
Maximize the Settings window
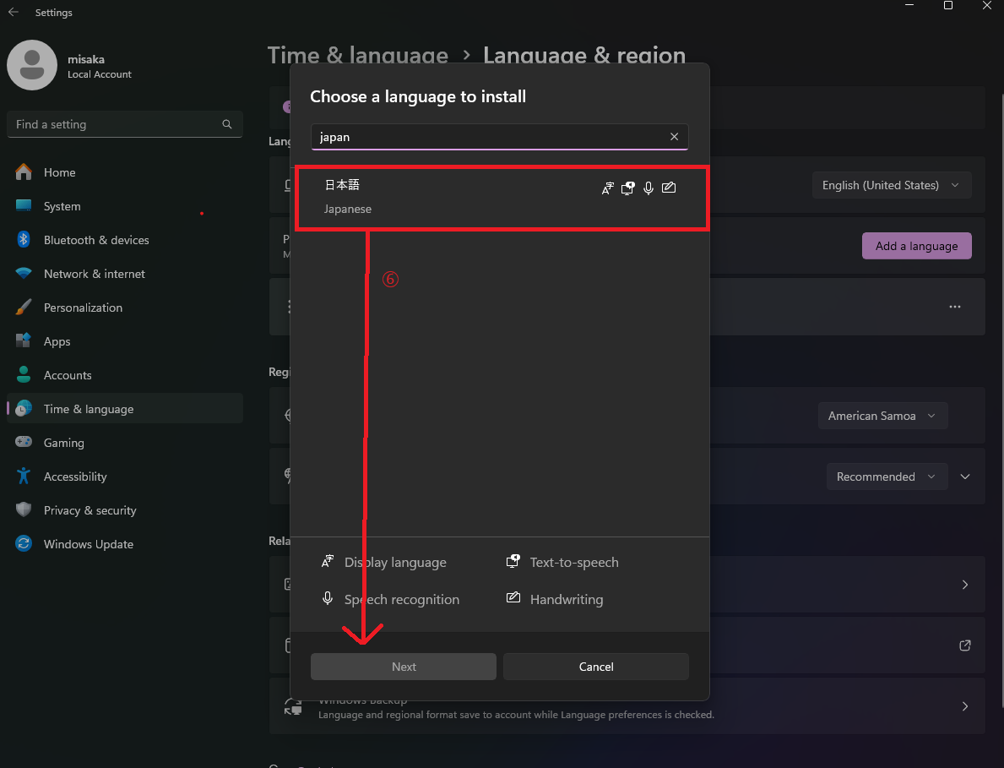(x=948, y=6)
